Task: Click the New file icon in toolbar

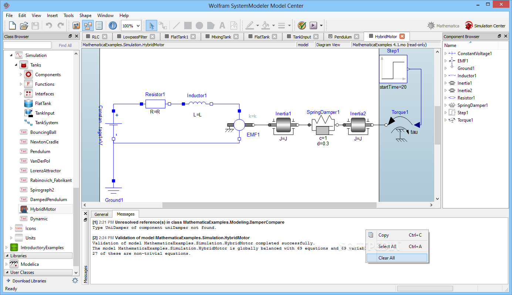Action: (12, 26)
